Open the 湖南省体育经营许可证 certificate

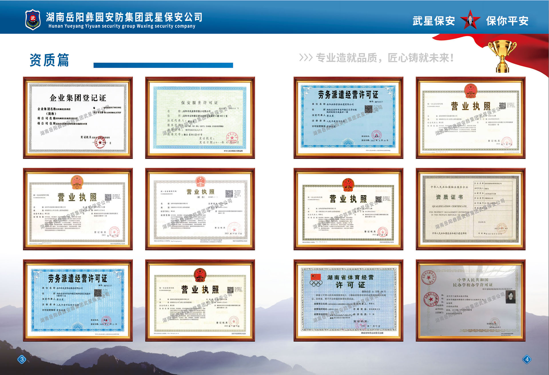(x=348, y=300)
